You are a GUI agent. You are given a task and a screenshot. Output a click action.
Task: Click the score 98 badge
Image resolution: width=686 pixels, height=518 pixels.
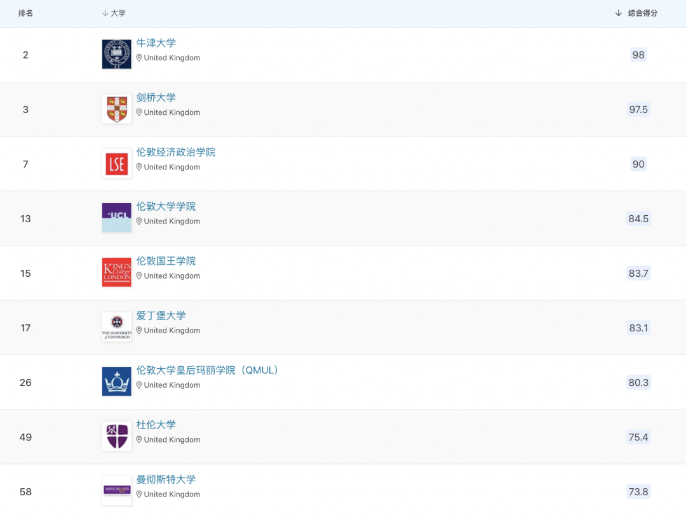(x=638, y=55)
